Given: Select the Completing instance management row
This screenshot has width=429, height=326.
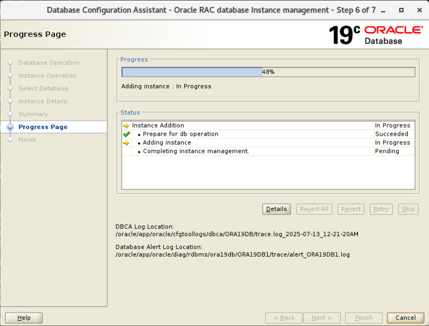Looking at the screenshot, I should (268, 151).
